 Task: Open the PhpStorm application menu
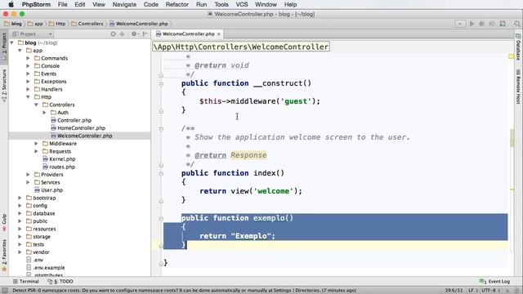tap(36, 5)
